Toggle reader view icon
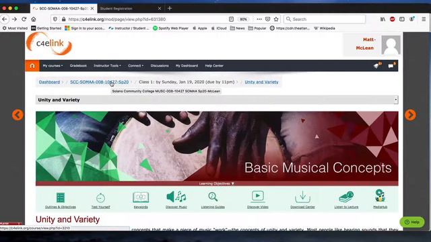The height and width of the screenshot is (242, 431). 231,19
